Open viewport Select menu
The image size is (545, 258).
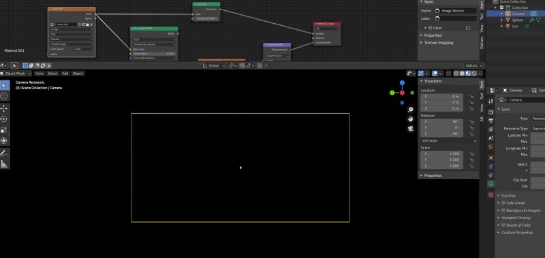pos(52,74)
